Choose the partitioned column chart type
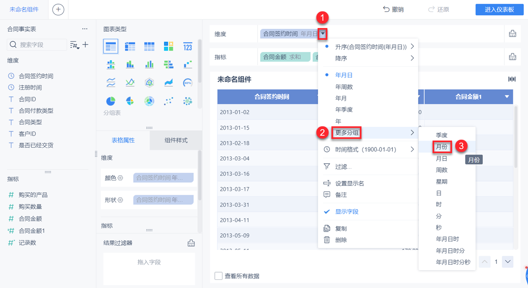Screen dimensions: 528x288 [x=110, y=64]
